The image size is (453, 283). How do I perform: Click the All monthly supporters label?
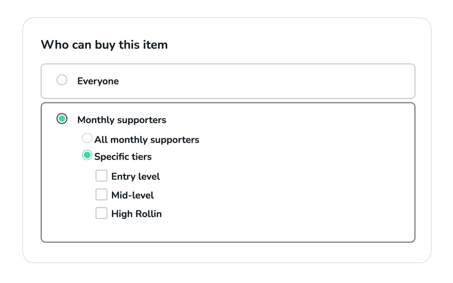tap(146, 139)
